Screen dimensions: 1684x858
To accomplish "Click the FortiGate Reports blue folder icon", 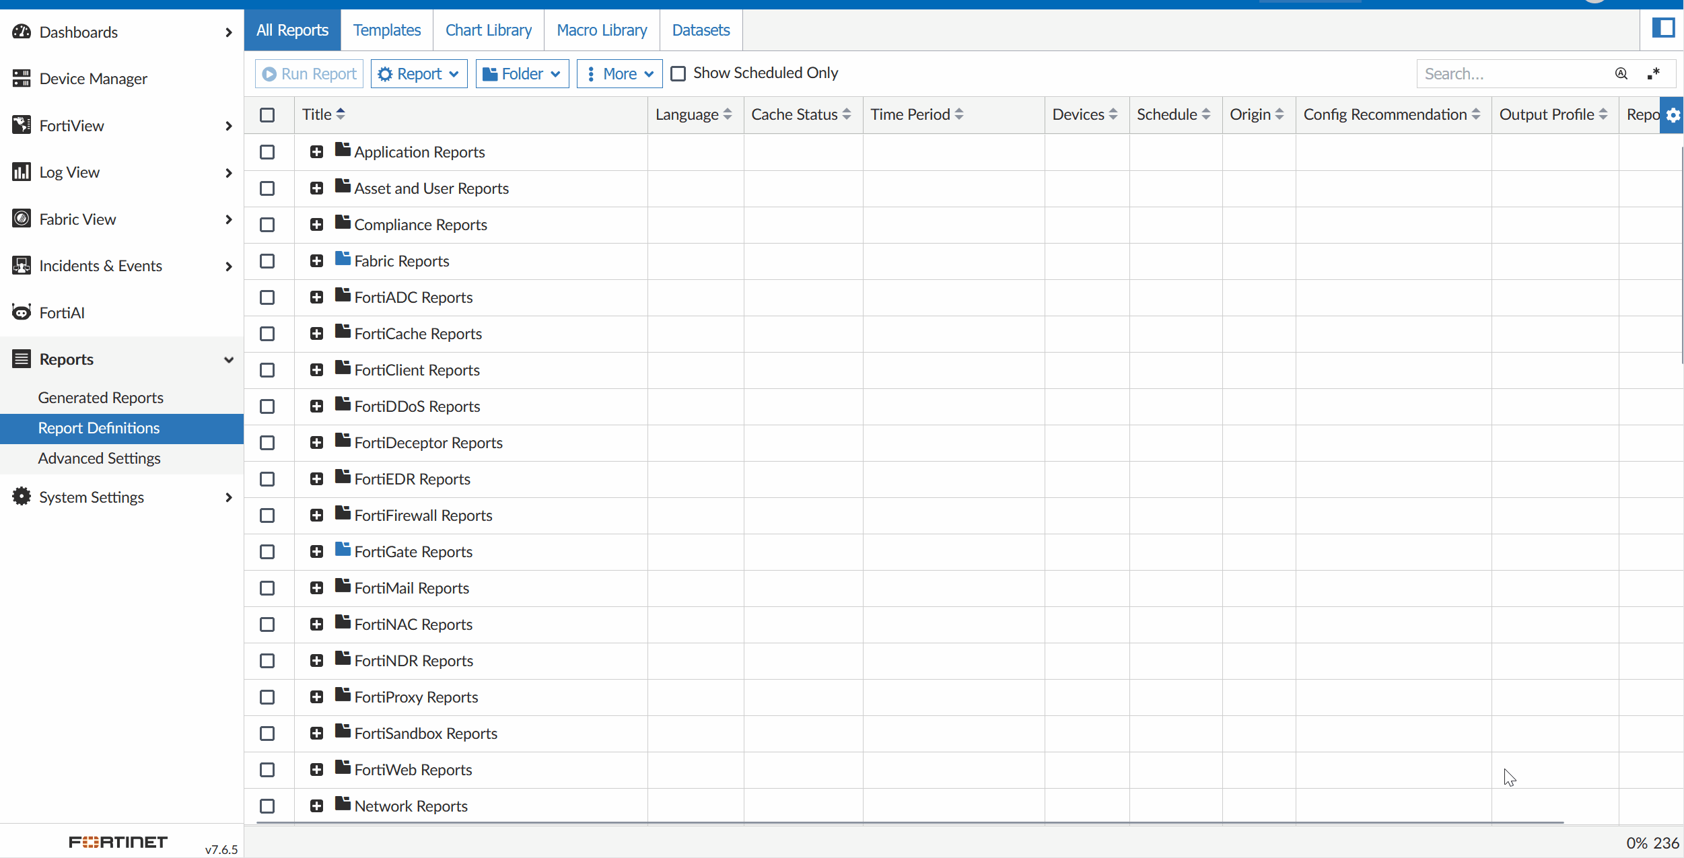I will tap(343, 550).
